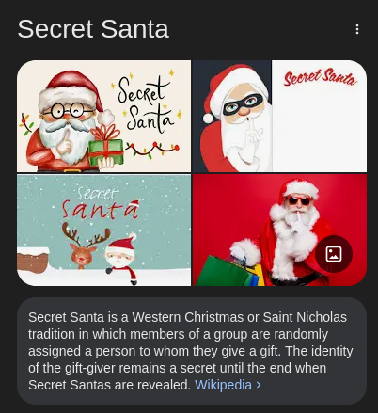
Task: Follow the Wikipedia link
Action: point(223,385)
